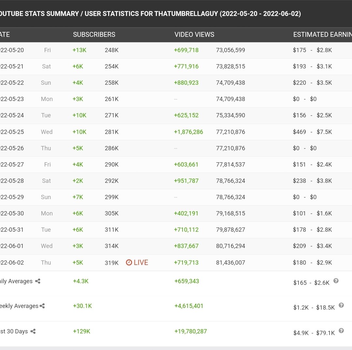The height and width of the screenshot is (350, 352).
Task: Click the Last 30 Days label
Action: (14, 331)
